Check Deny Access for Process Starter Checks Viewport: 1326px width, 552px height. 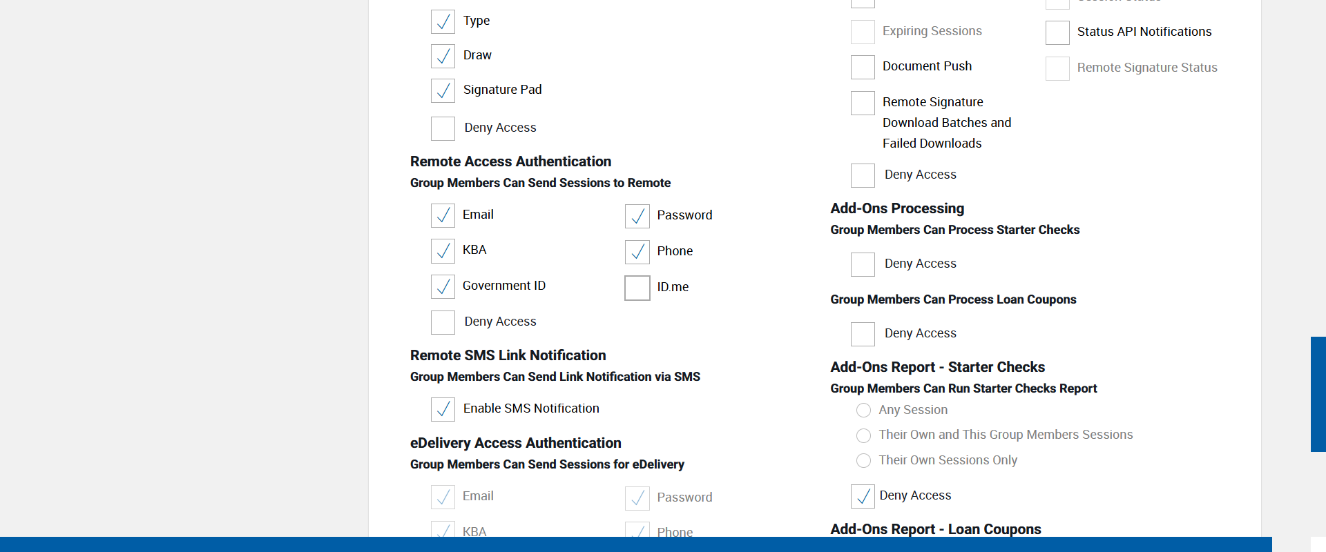coord(863,264)
